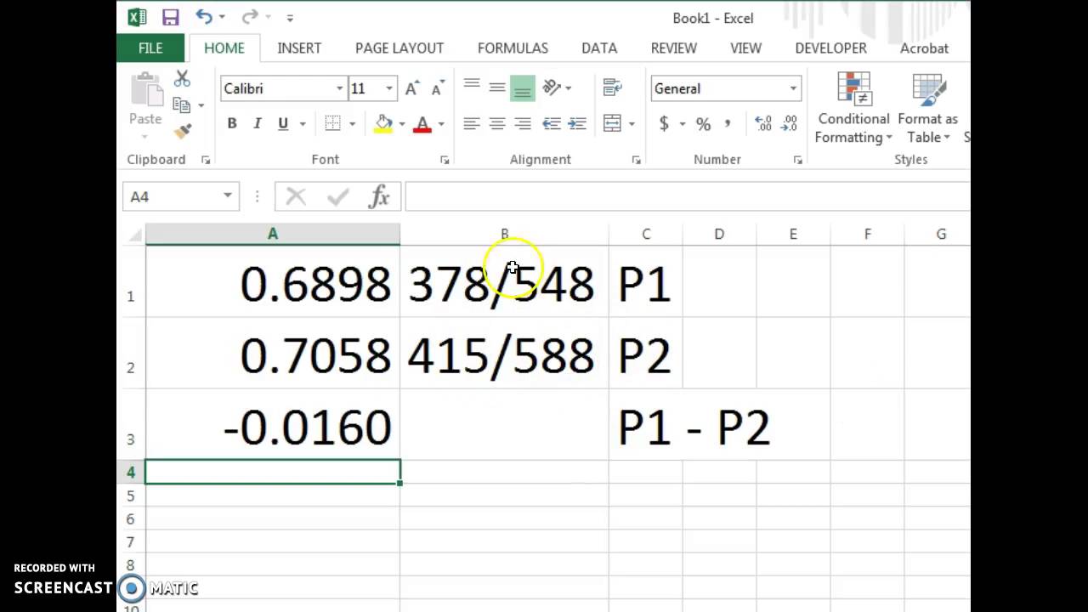
Task: Switch to the INSERT tab
Action: tap(299, 48)
